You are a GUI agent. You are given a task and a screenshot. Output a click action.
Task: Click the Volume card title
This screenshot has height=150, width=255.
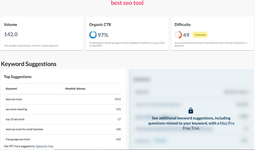(x=10, y=25)
